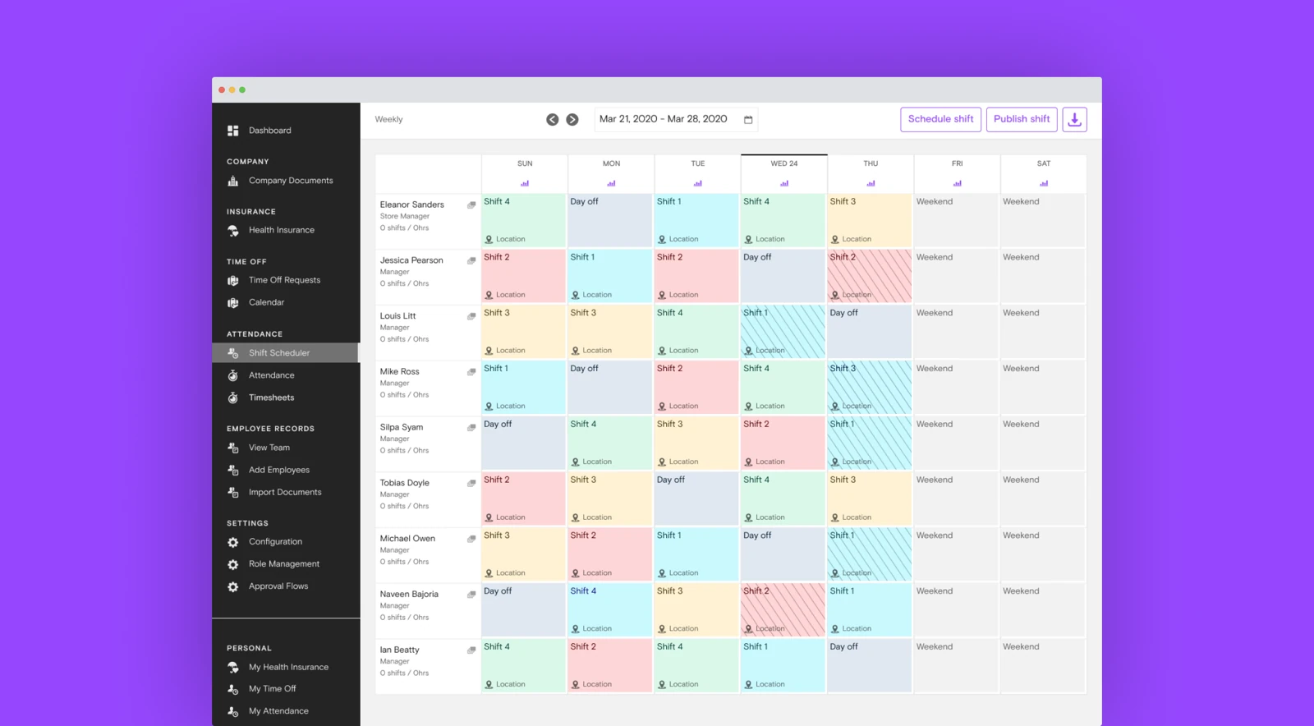Click copy icon beside Ian Beatty
The width and height of the screenshot is (1314, 726).
click(471, 650)
